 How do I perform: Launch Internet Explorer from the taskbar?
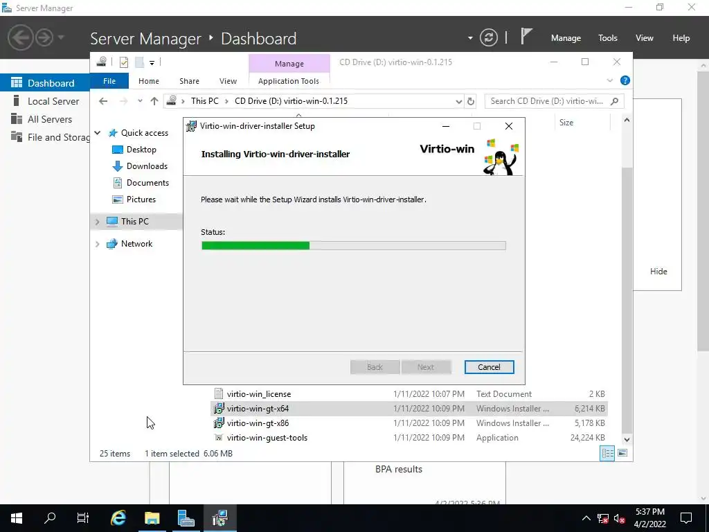coord(118,518)
